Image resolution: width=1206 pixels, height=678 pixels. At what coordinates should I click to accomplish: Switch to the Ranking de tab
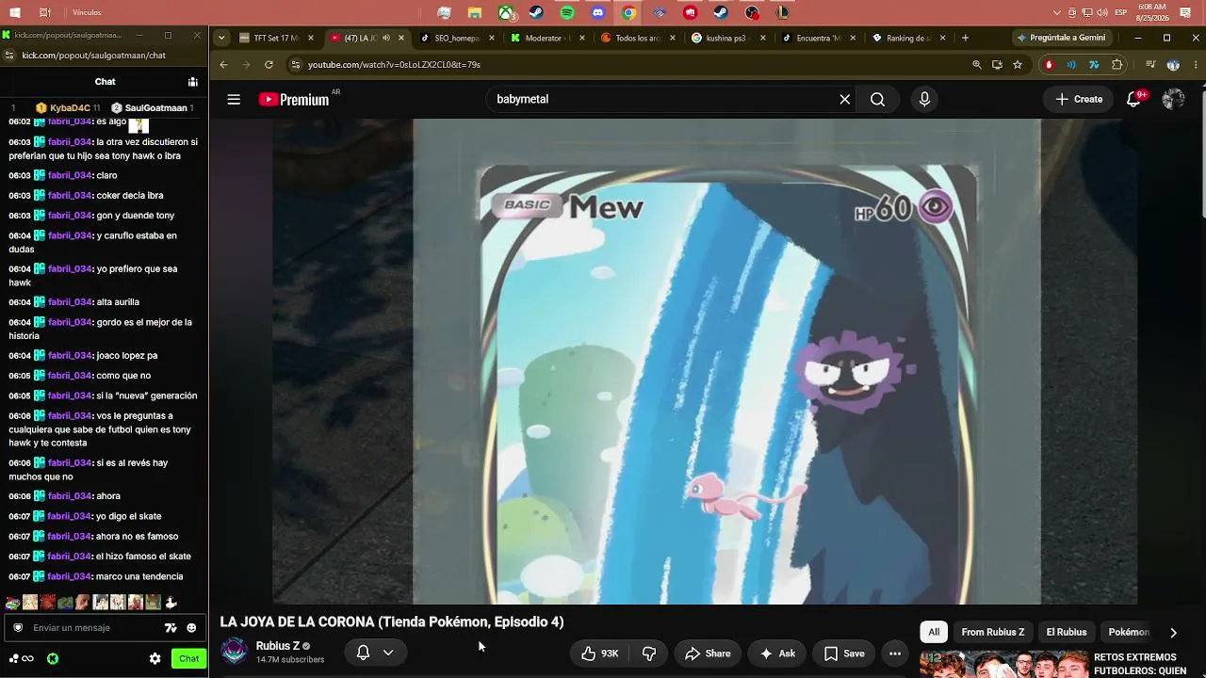click(908, 39)
